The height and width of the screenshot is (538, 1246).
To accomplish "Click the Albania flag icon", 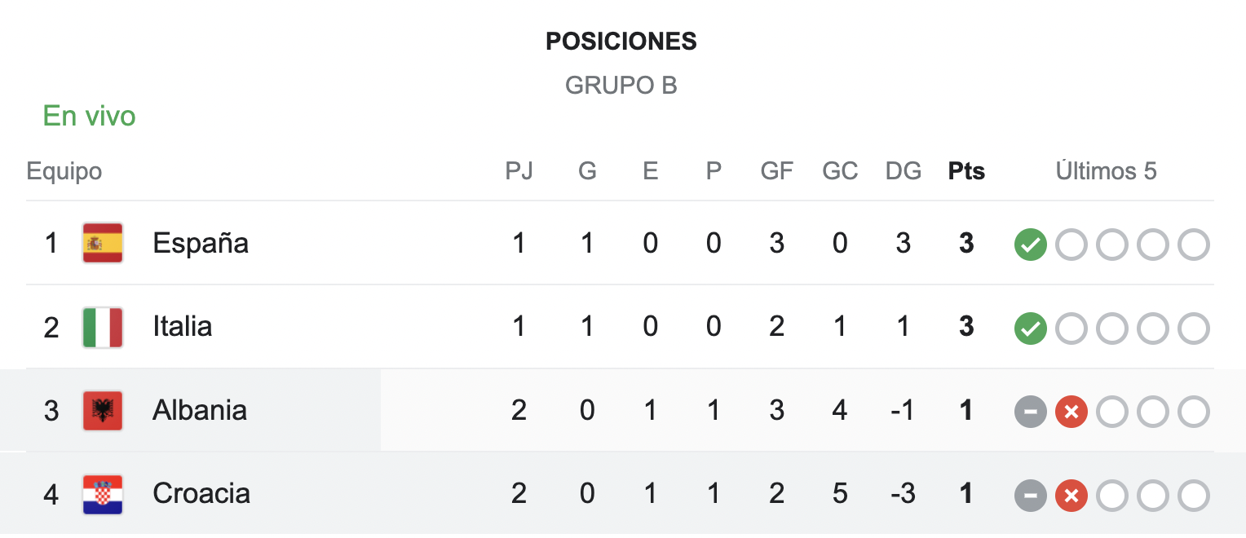I will pyautogui.click(x=103, y=411).
